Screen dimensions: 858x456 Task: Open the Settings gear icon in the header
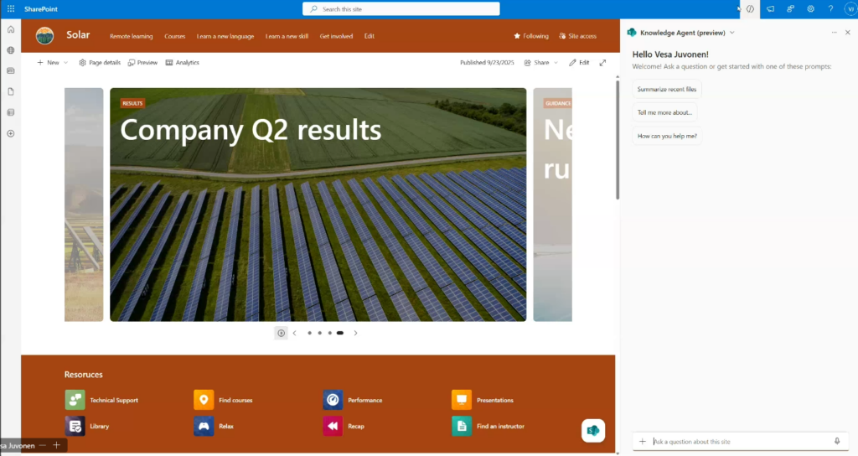[810, 8]
